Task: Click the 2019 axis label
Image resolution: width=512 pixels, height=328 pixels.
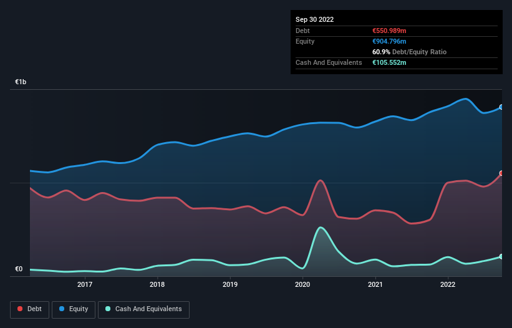Action: click(230, 284)
